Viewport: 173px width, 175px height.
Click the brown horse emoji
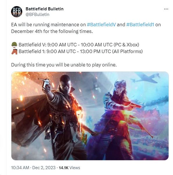(14, 52)
